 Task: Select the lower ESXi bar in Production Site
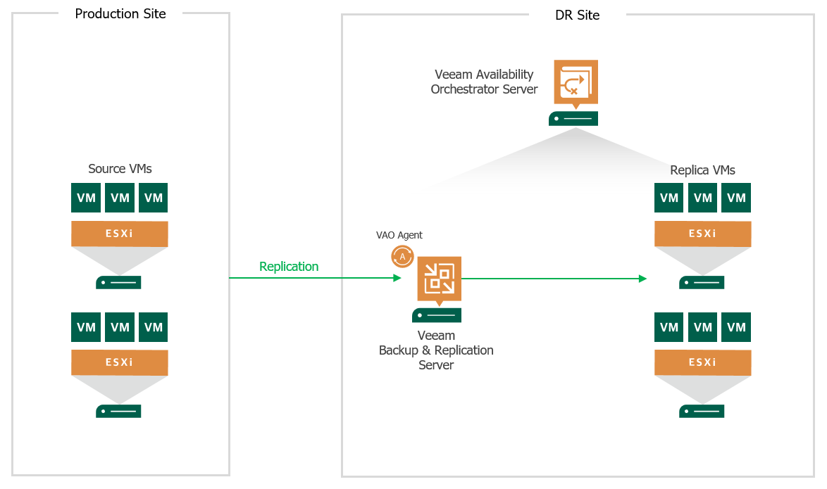point(120,362)
